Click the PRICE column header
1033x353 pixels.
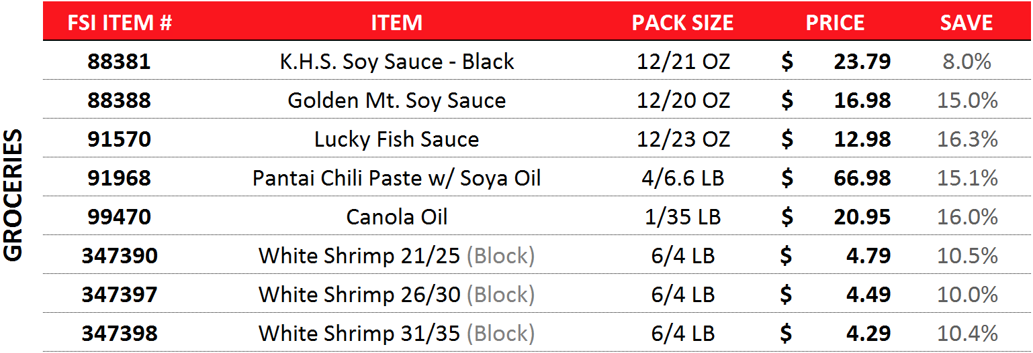(836, 23)
